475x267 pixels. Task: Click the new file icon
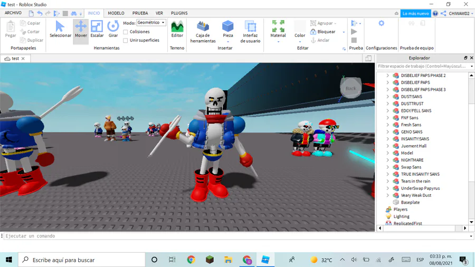click(31, 13)
